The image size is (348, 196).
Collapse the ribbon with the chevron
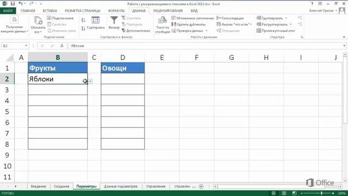pos(344,37)
